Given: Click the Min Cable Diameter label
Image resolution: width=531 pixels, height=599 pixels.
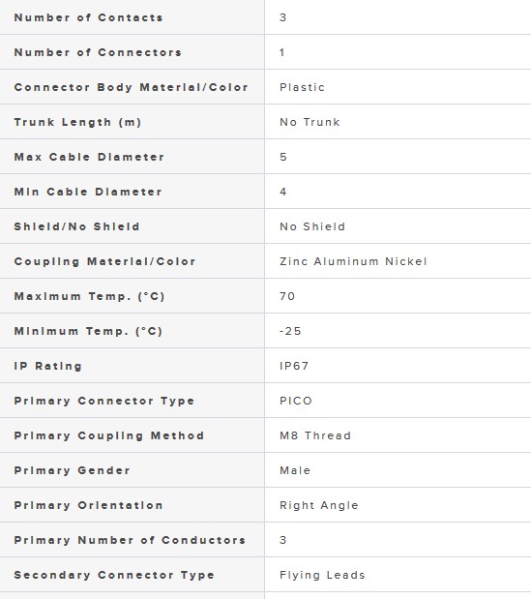Looking at the screenshot, I should [x=88, y=192].
